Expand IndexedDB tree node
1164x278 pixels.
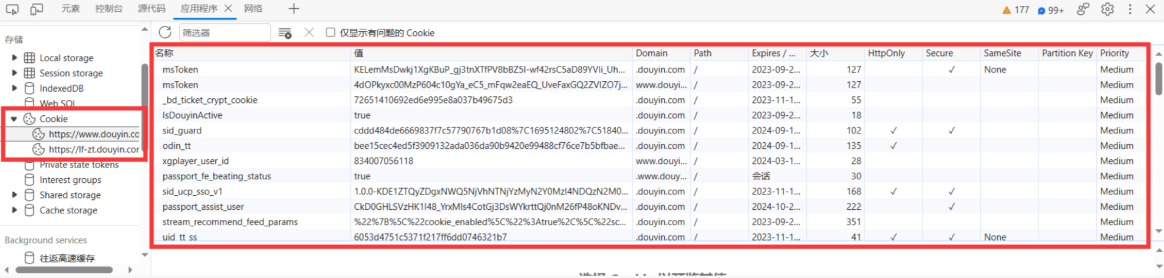(x=14, y=88)
